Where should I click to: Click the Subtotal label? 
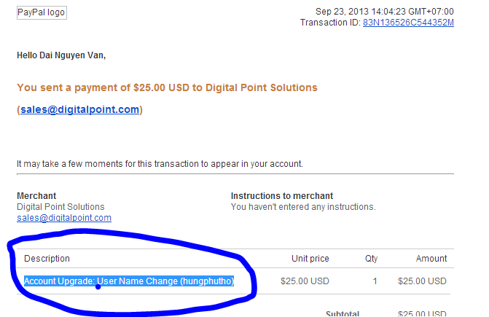click(x=343, y=313)
